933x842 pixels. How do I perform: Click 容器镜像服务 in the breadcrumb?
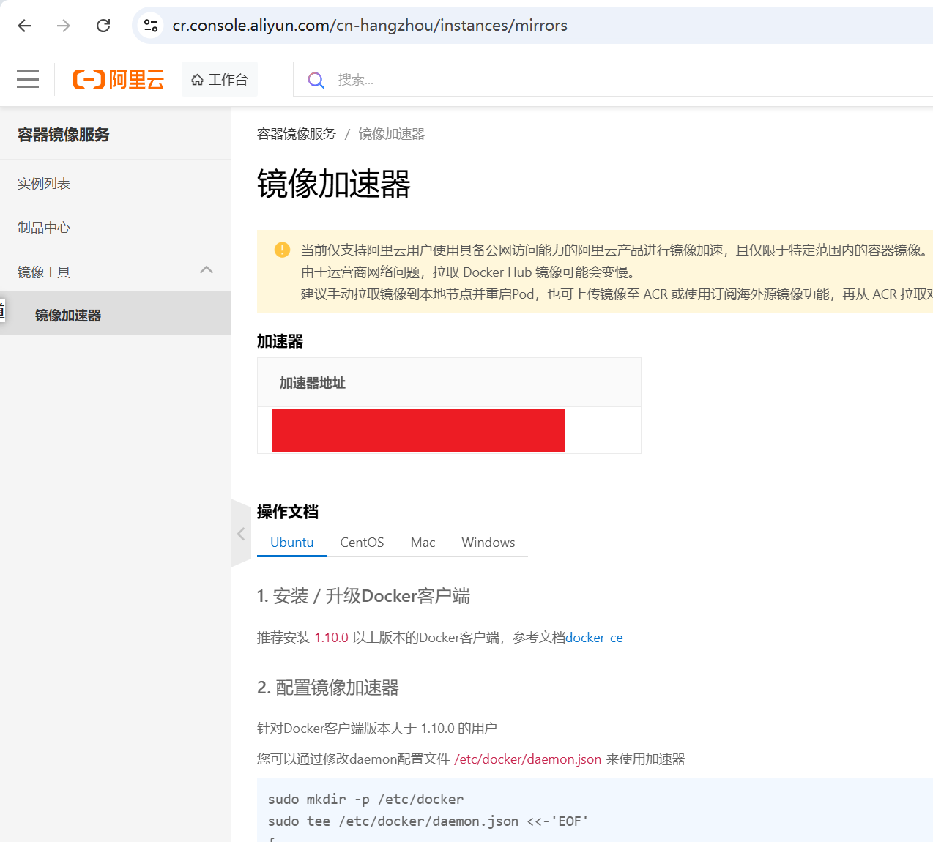tap(296, 133)
